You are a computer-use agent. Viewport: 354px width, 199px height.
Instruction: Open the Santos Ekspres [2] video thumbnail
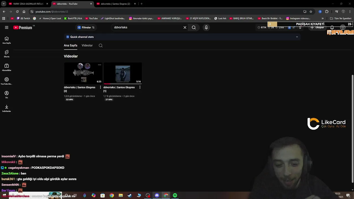[x=83, y=73]
